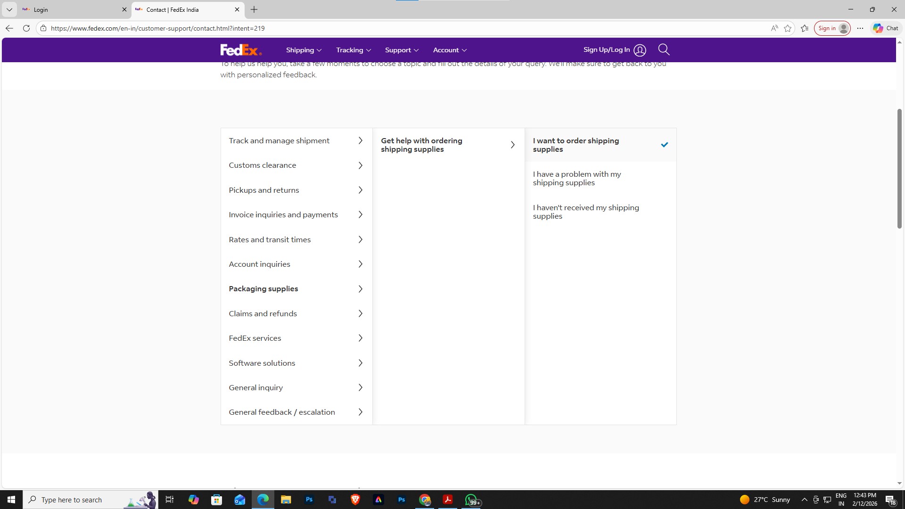Screen dimensions: 905x509
Task: Choose 'I haven't received my shipping supplies'
Action: point(586,212)
